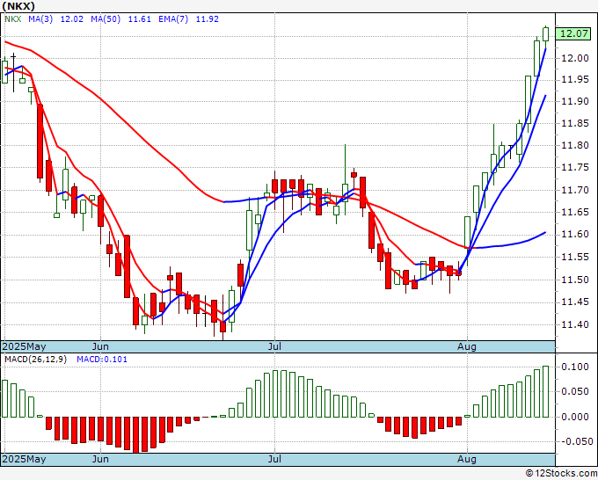Click the Jul label on price chart axis
The image size is (598, 480).
point(274,346)
